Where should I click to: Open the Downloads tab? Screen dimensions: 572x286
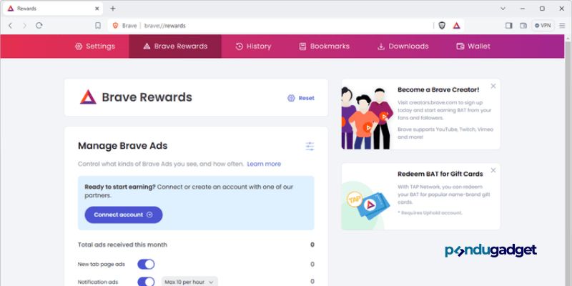click(x=403, y=46)
